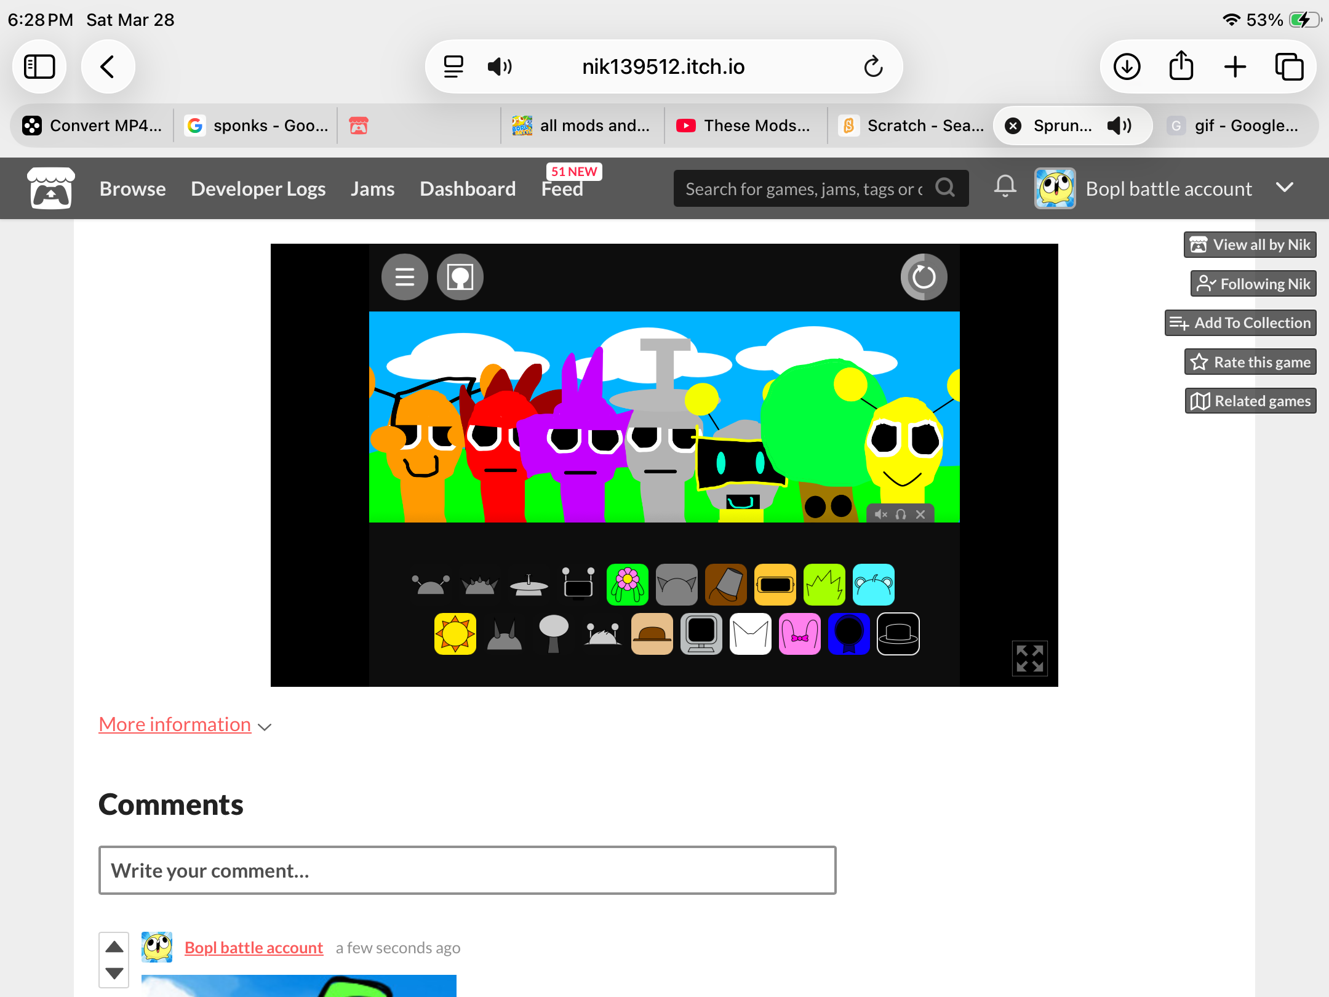Click Rate this game button
The height and width of the screenshot is (997, 1329).
(1250, 362)
